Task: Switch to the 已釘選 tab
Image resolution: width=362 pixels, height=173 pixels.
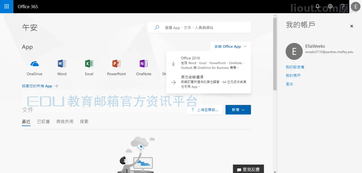Action: tap(43, 122)
